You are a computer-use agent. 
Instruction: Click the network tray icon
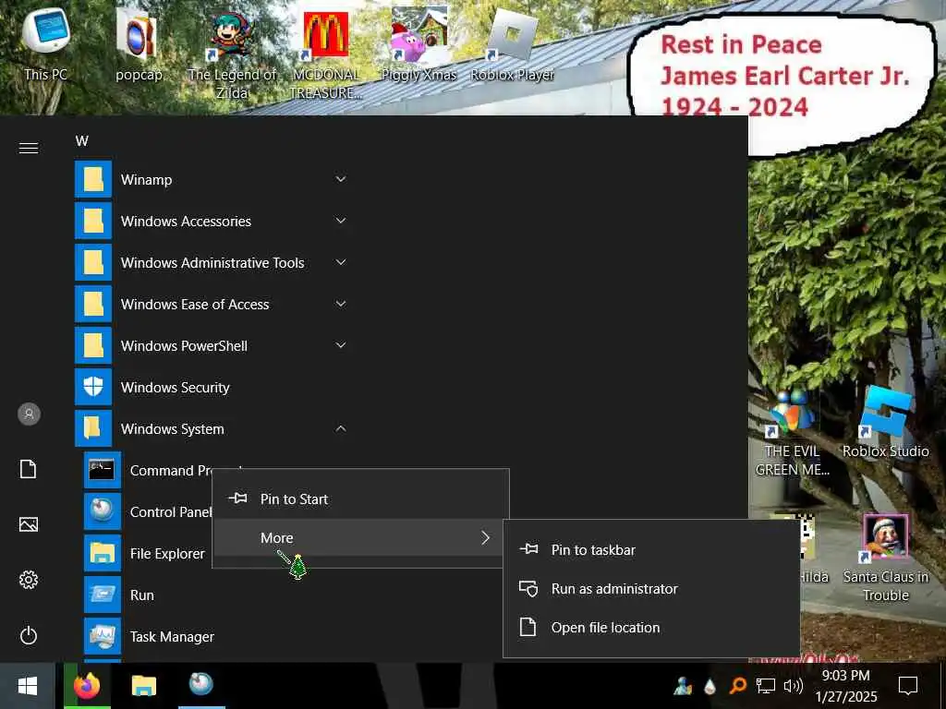click(x=766, y=686)
